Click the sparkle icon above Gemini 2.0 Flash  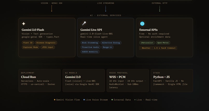pos(24,24)
